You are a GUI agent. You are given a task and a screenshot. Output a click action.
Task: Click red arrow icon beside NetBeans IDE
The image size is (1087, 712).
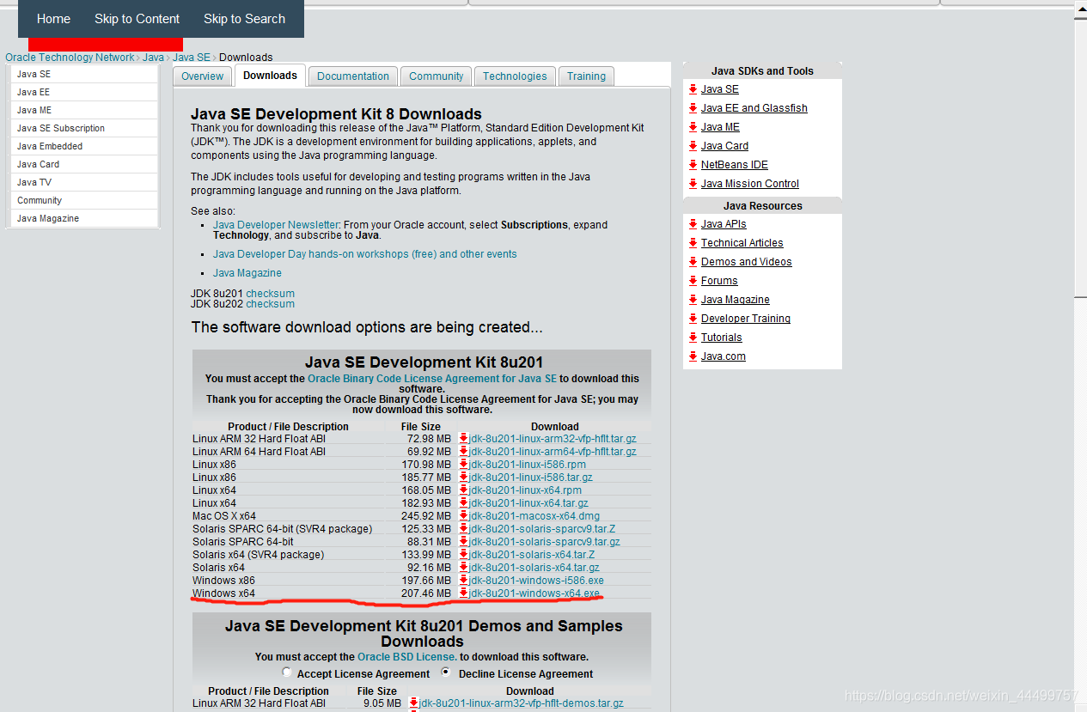[693, 165]
